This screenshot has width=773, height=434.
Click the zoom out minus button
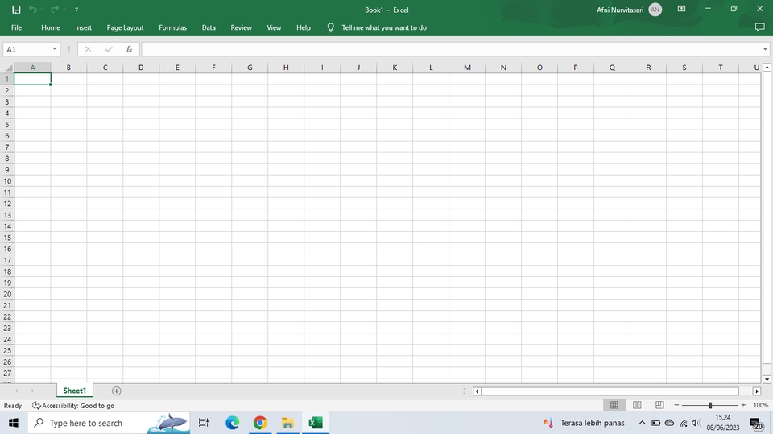(676, 405)
